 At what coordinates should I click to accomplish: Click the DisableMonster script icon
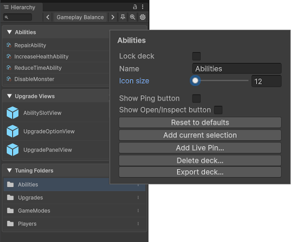(9, 79)
